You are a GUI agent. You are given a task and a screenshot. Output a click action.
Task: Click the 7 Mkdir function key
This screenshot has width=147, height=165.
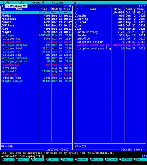click(x=96, y=159)
